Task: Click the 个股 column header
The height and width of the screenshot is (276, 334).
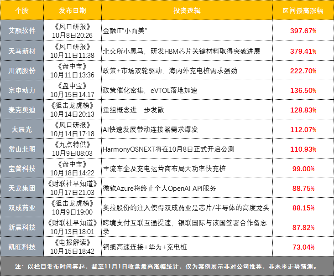Action: click(22, 10)
